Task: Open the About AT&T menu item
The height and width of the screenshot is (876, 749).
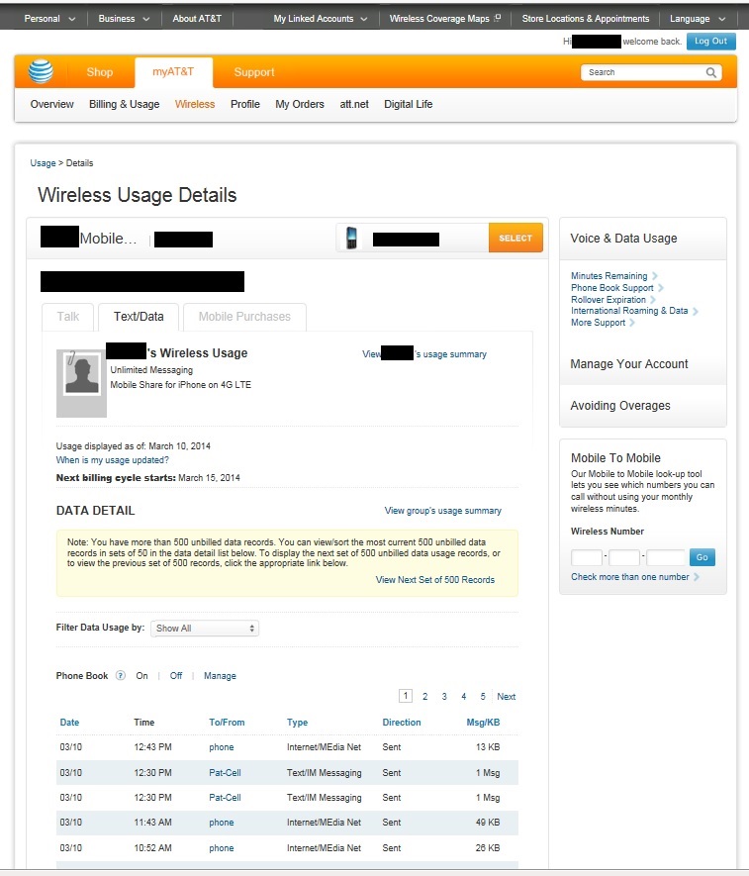Action: point(197,19)
